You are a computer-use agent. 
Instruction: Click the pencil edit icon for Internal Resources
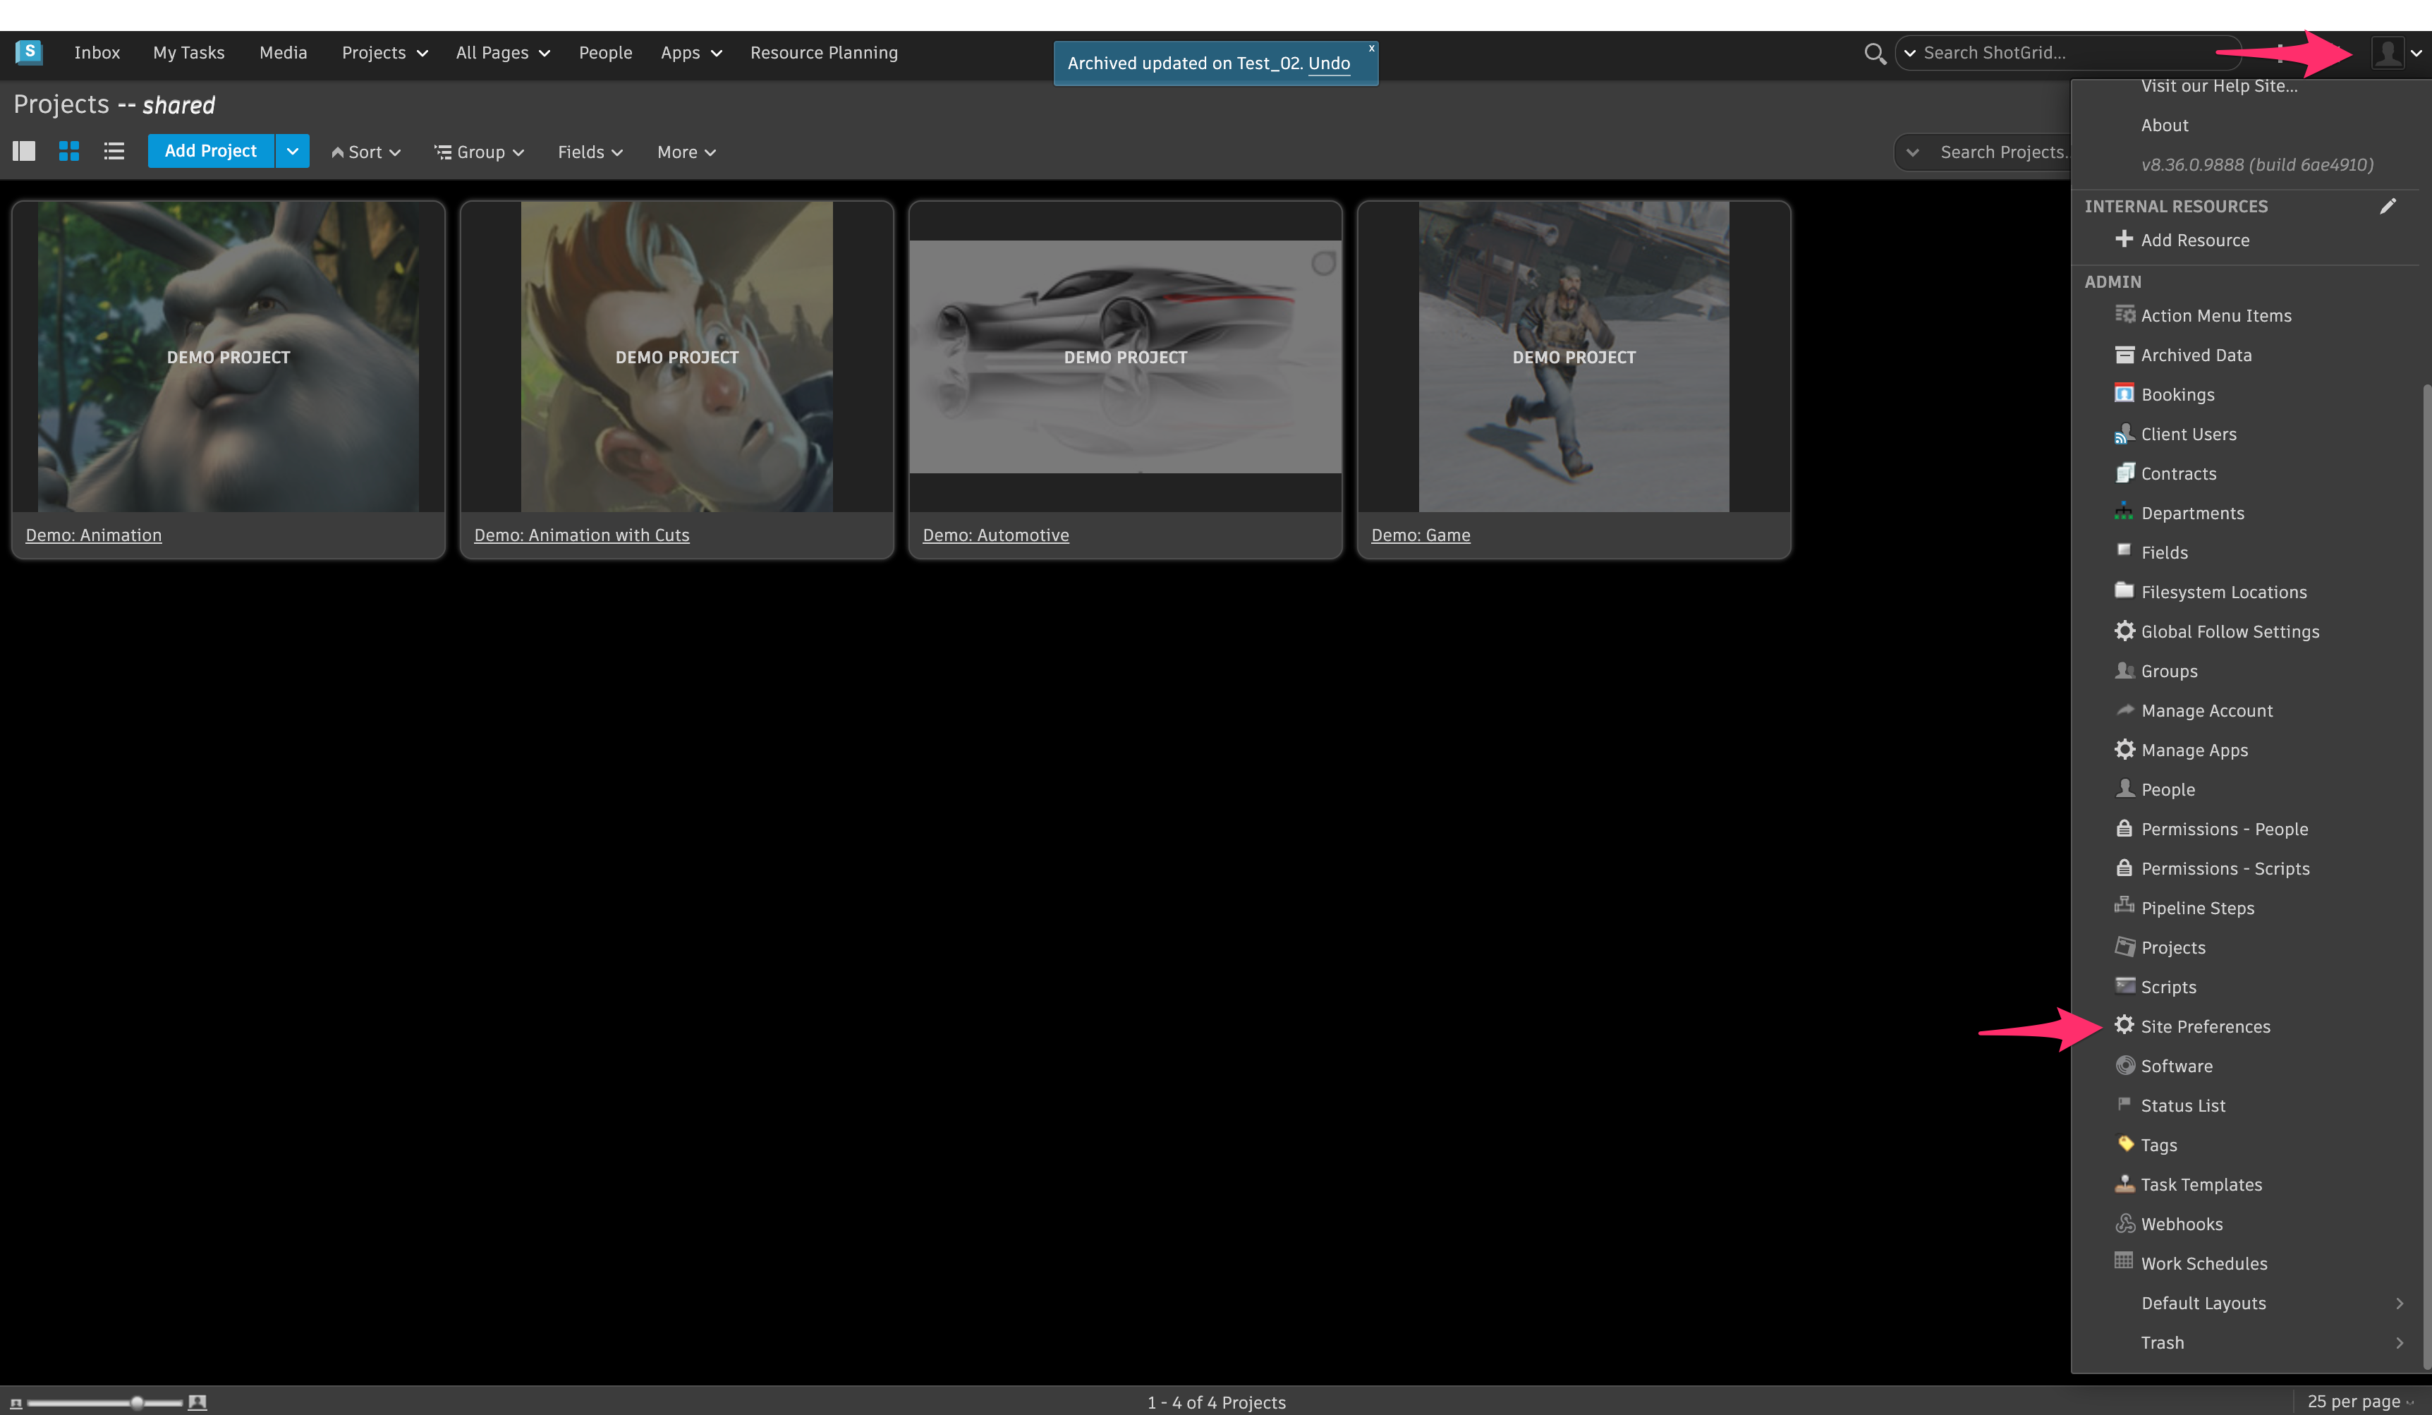2387,205
